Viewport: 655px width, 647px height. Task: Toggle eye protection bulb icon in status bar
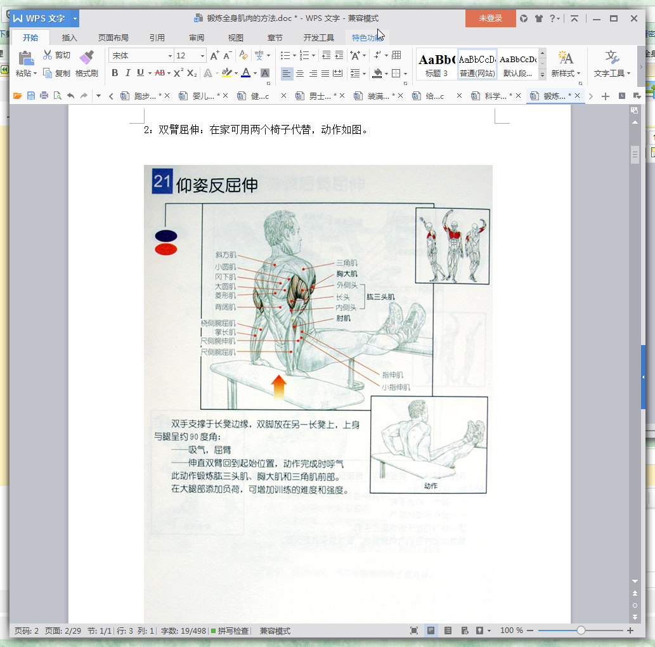point(479,631)
